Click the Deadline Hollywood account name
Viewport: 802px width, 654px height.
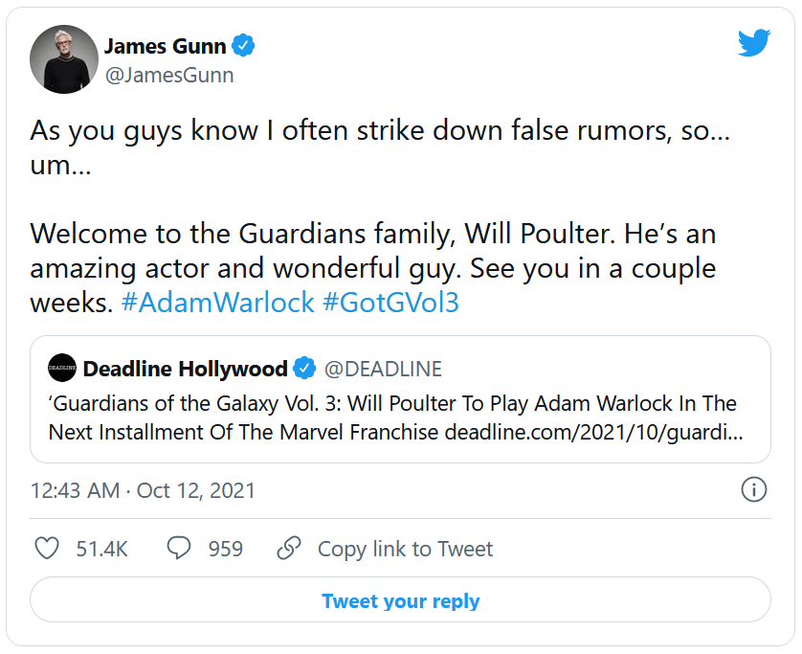pyautogui.click(x=186, y=369)
